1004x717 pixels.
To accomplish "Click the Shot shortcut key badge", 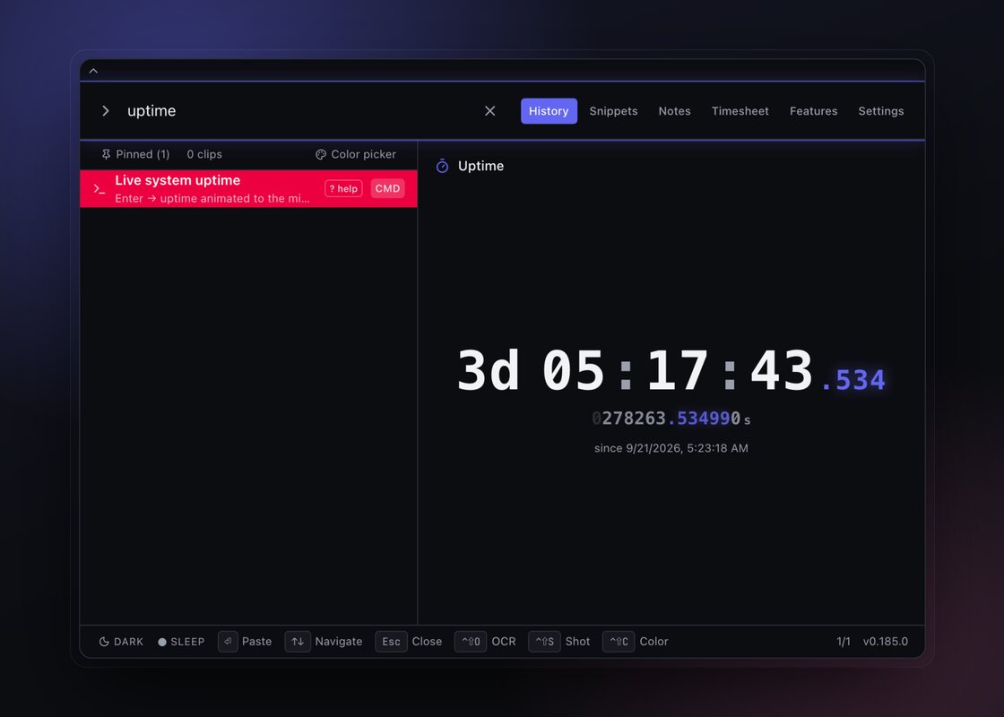I will (x=545, y=642).
